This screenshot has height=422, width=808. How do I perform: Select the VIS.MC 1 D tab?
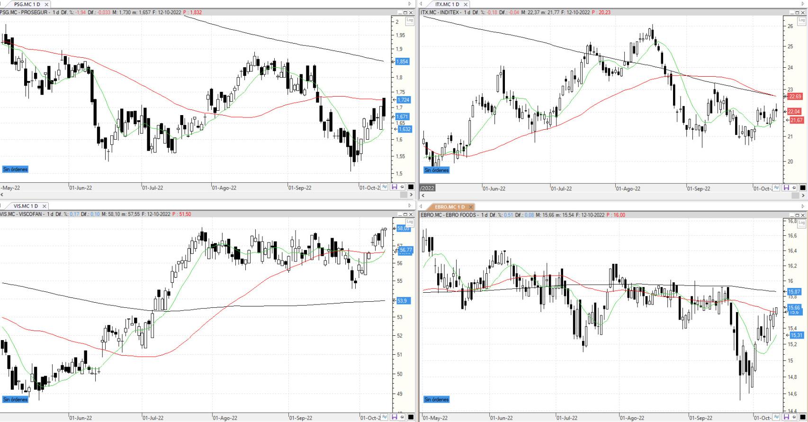(x=26, y=206)
